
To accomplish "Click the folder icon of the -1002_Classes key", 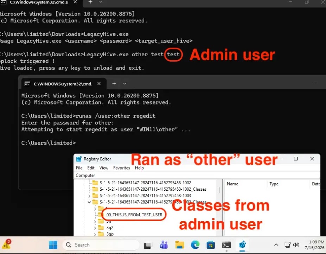I will tap(95, 189).
